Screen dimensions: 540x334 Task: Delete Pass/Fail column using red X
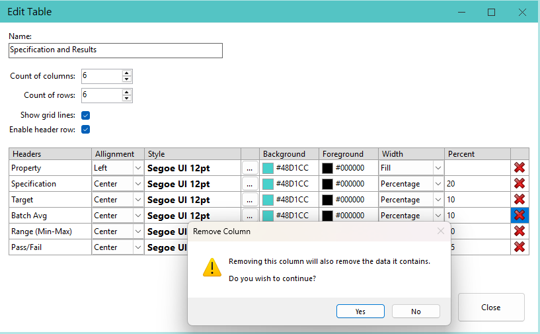(520, 247)
